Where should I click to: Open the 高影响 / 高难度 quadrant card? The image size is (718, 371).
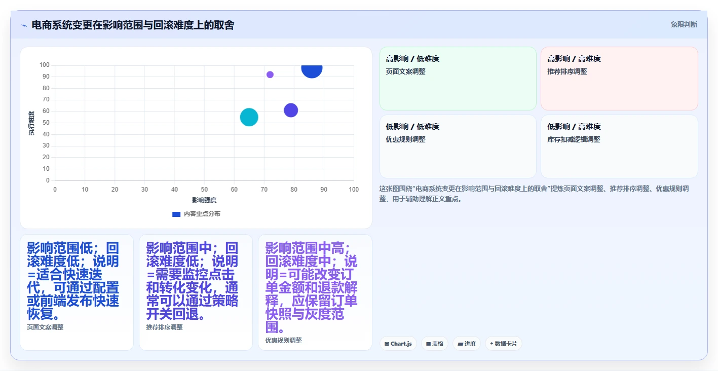tap(619, 79)
